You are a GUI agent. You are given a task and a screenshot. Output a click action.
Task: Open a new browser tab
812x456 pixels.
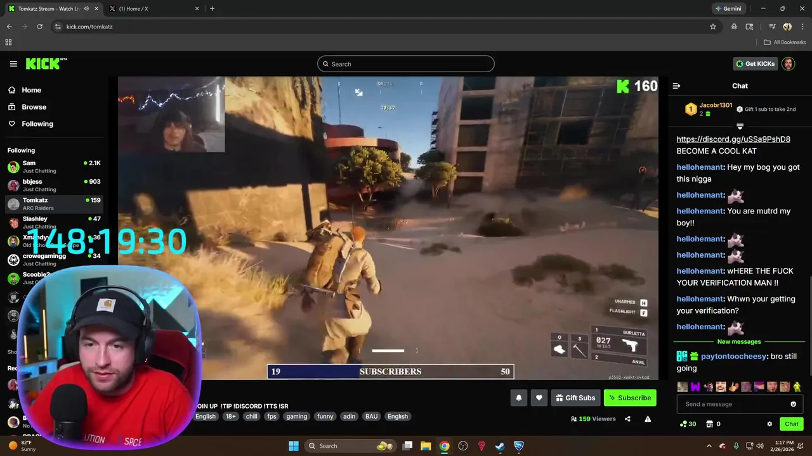[212, 9]
